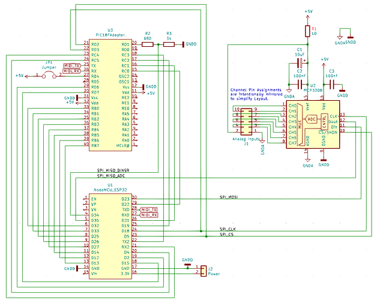Click MIDI_TX net label beside U1 TXD pin
Viewport: 374px width, 300px height.
click(148, 209)
